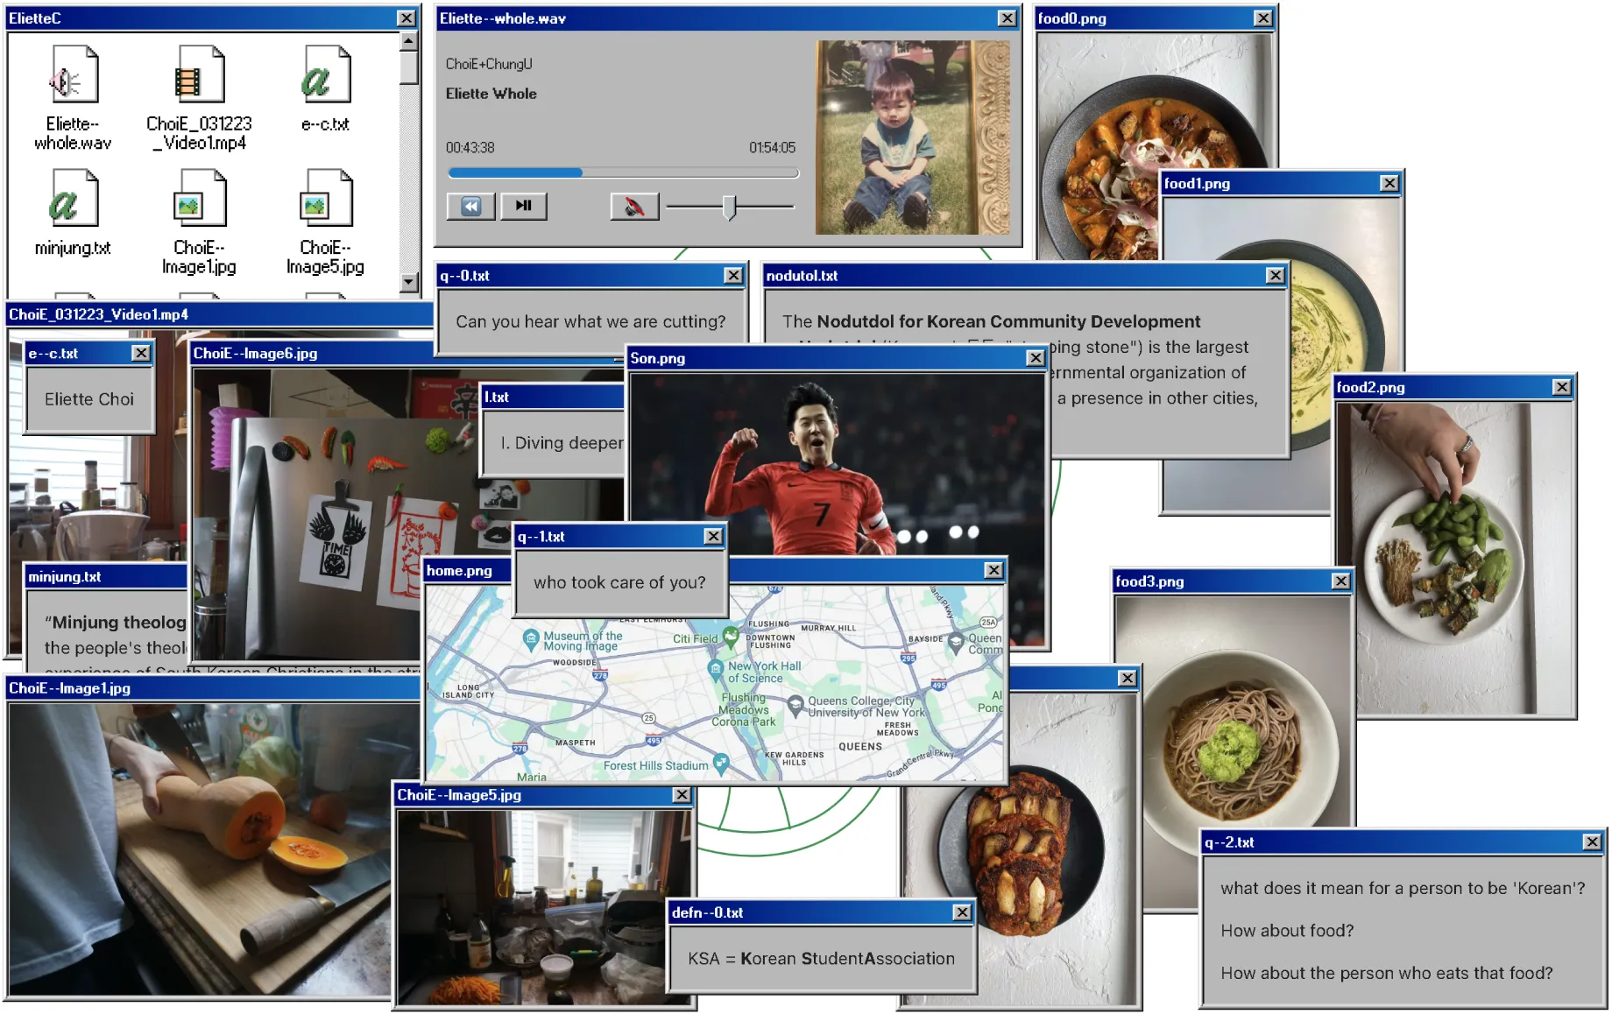Close the ChoiE--Image5.jpg window
The width and height of the screenshot is (1612, 1014).
coord(682,795)
